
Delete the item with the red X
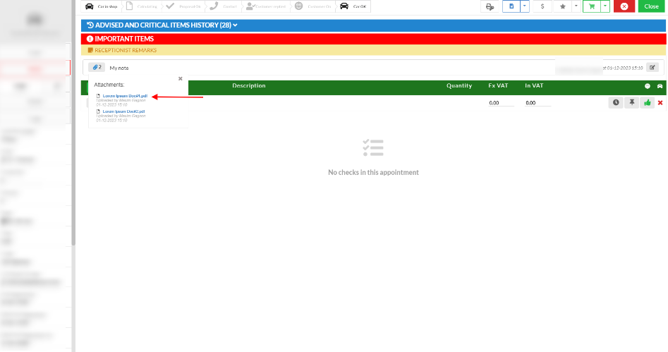660,102
